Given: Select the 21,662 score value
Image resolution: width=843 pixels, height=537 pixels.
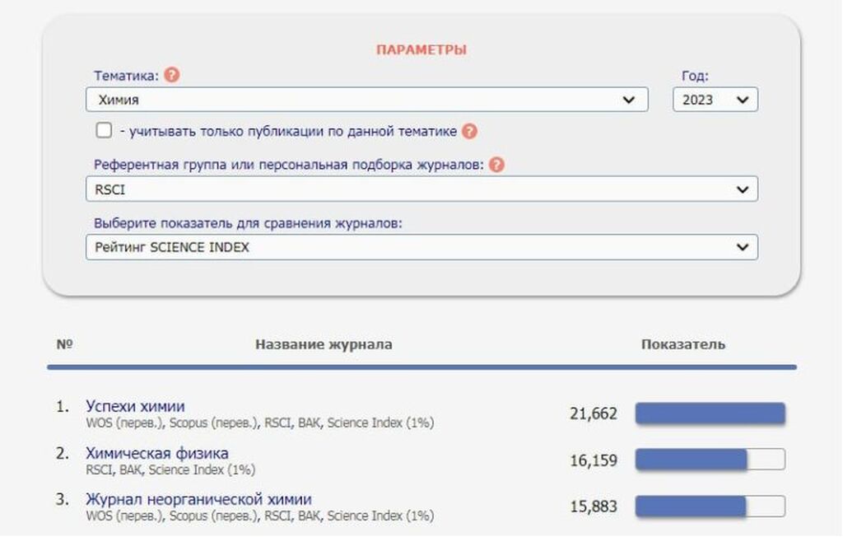Looking at the screenshot, I should pyautogui.click(x=593, y=413).
